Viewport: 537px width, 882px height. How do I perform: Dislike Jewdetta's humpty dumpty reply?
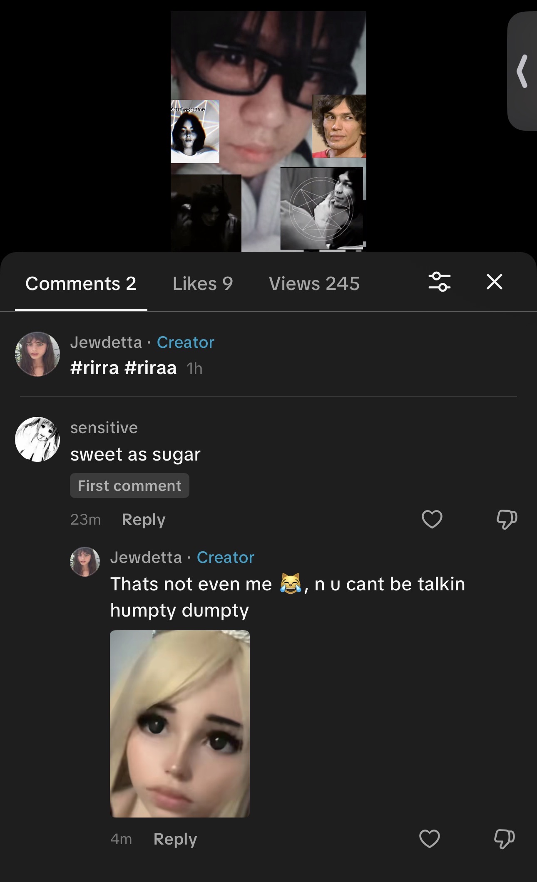tap(505, 839)
